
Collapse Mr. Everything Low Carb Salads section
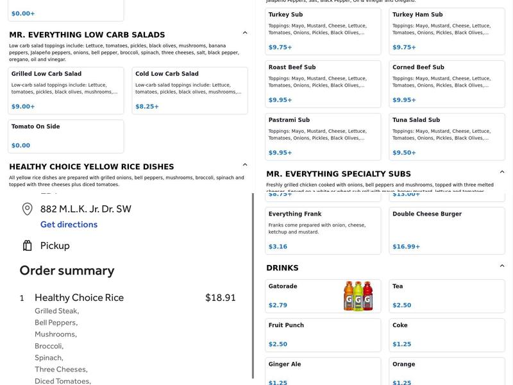pyautogui.click(x=245, y=33)
